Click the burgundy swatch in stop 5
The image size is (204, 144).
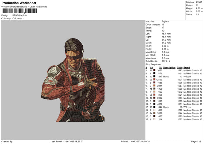(154, 83)
